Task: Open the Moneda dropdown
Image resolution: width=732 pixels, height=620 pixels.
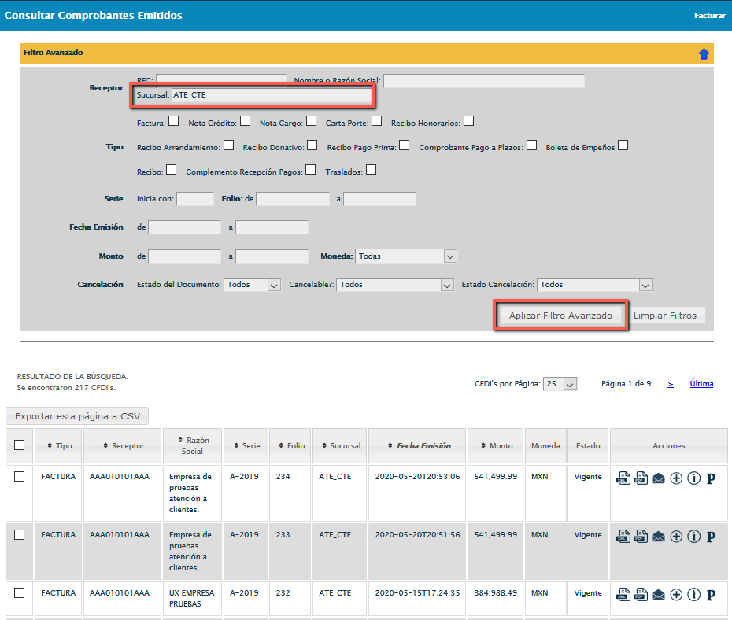Action: (406, 256)
